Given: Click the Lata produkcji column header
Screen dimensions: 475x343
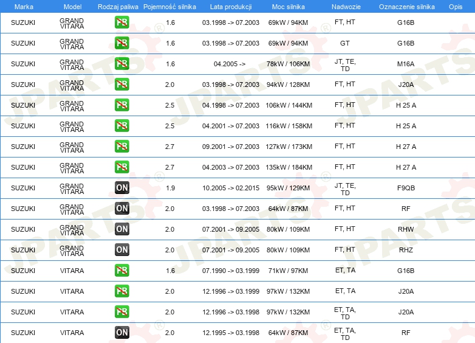Looking at the screenshot, I should coord(231,7).
